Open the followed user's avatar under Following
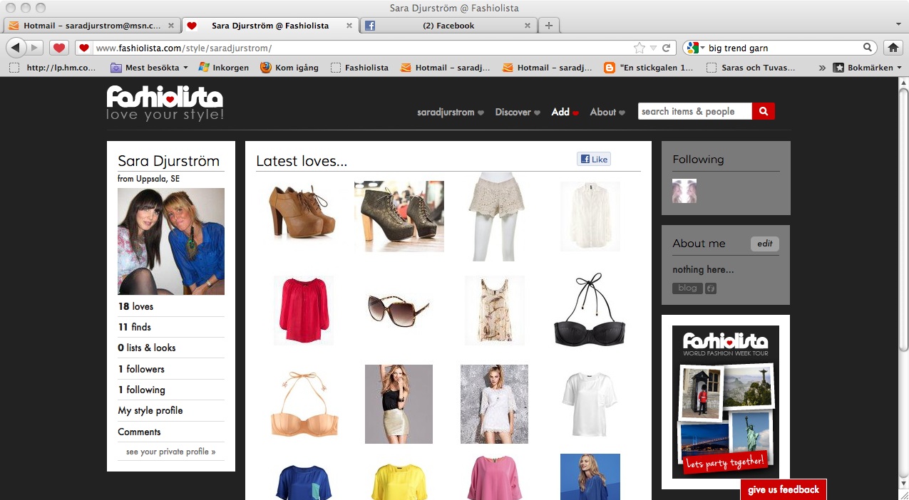 (x=684, y=191)
